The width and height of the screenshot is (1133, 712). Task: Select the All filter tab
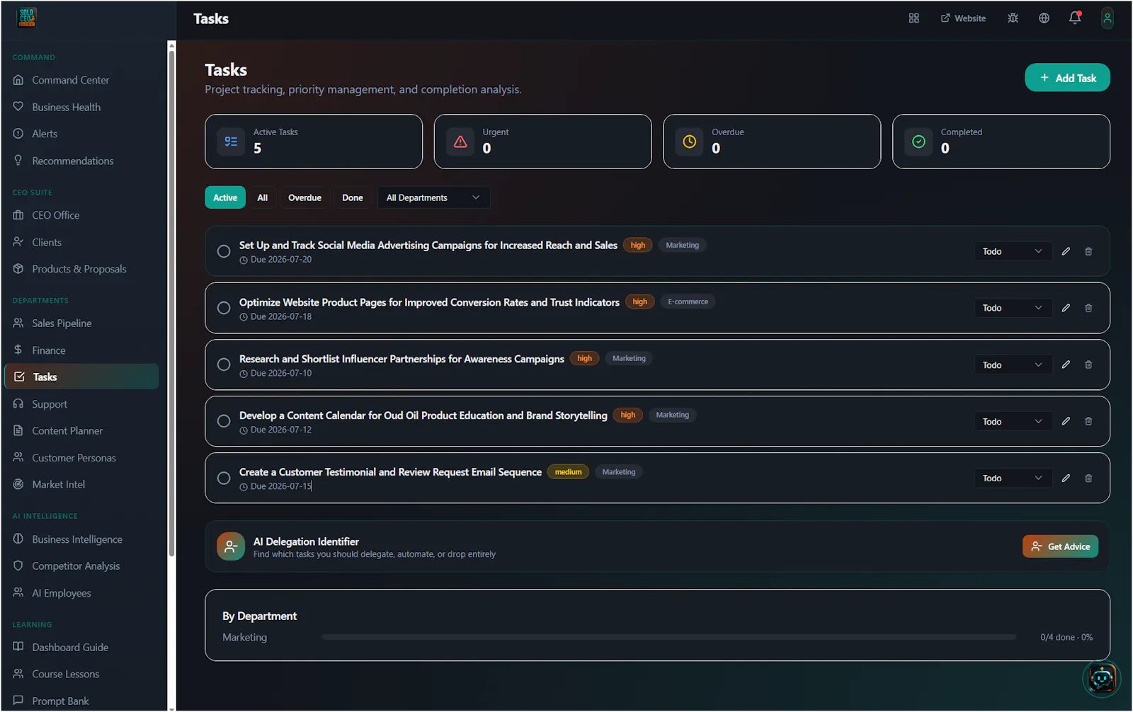263,197
